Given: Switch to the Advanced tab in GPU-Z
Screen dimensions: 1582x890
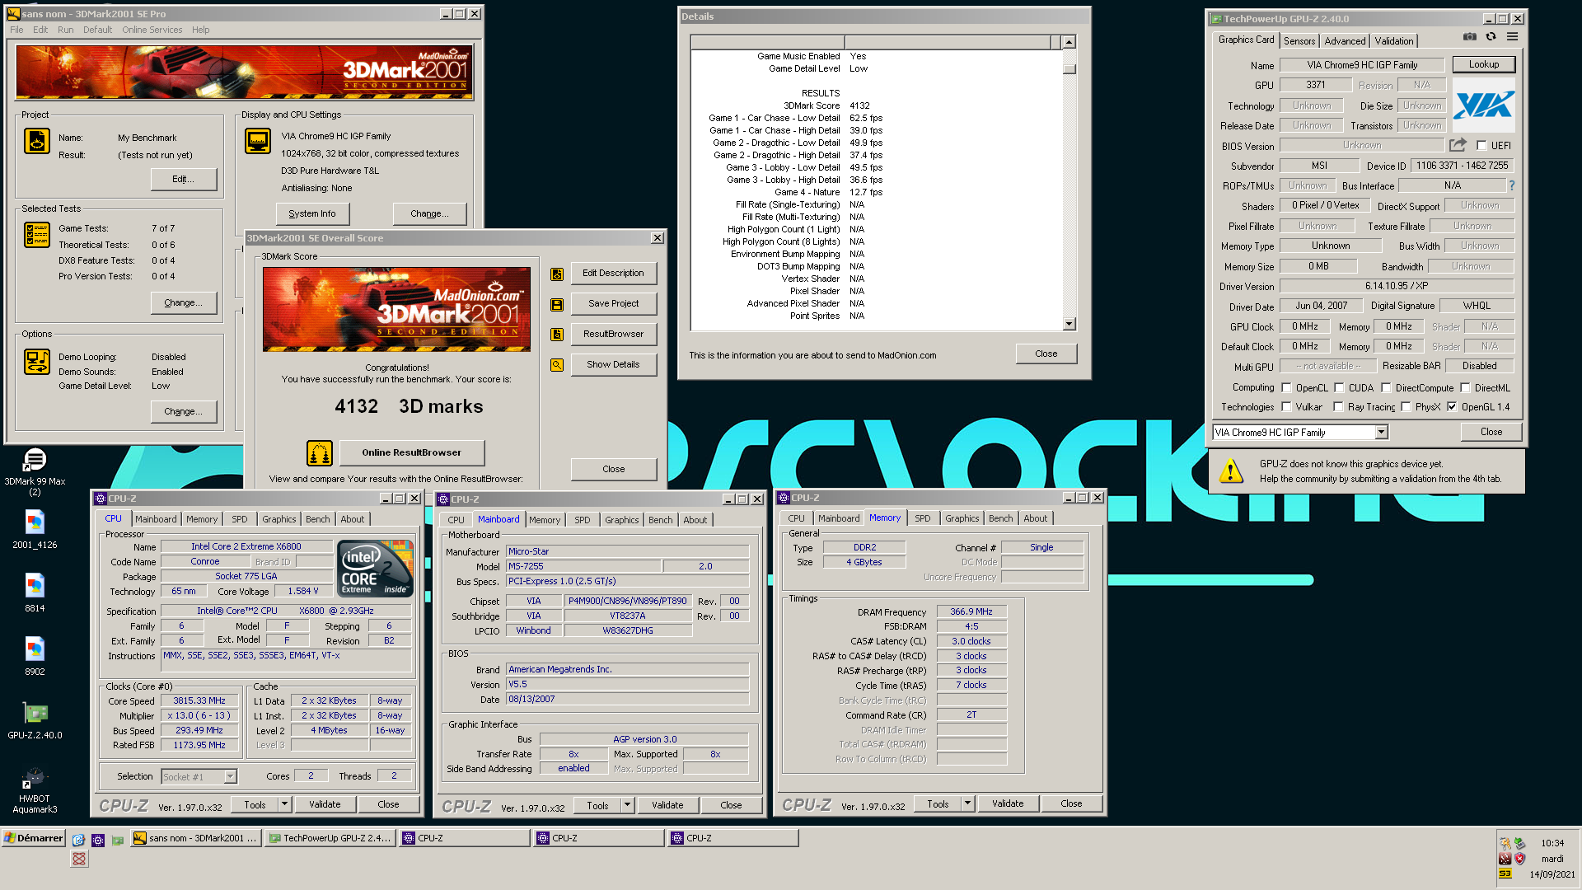Looking at the screenshot, I should point(1345,41).
